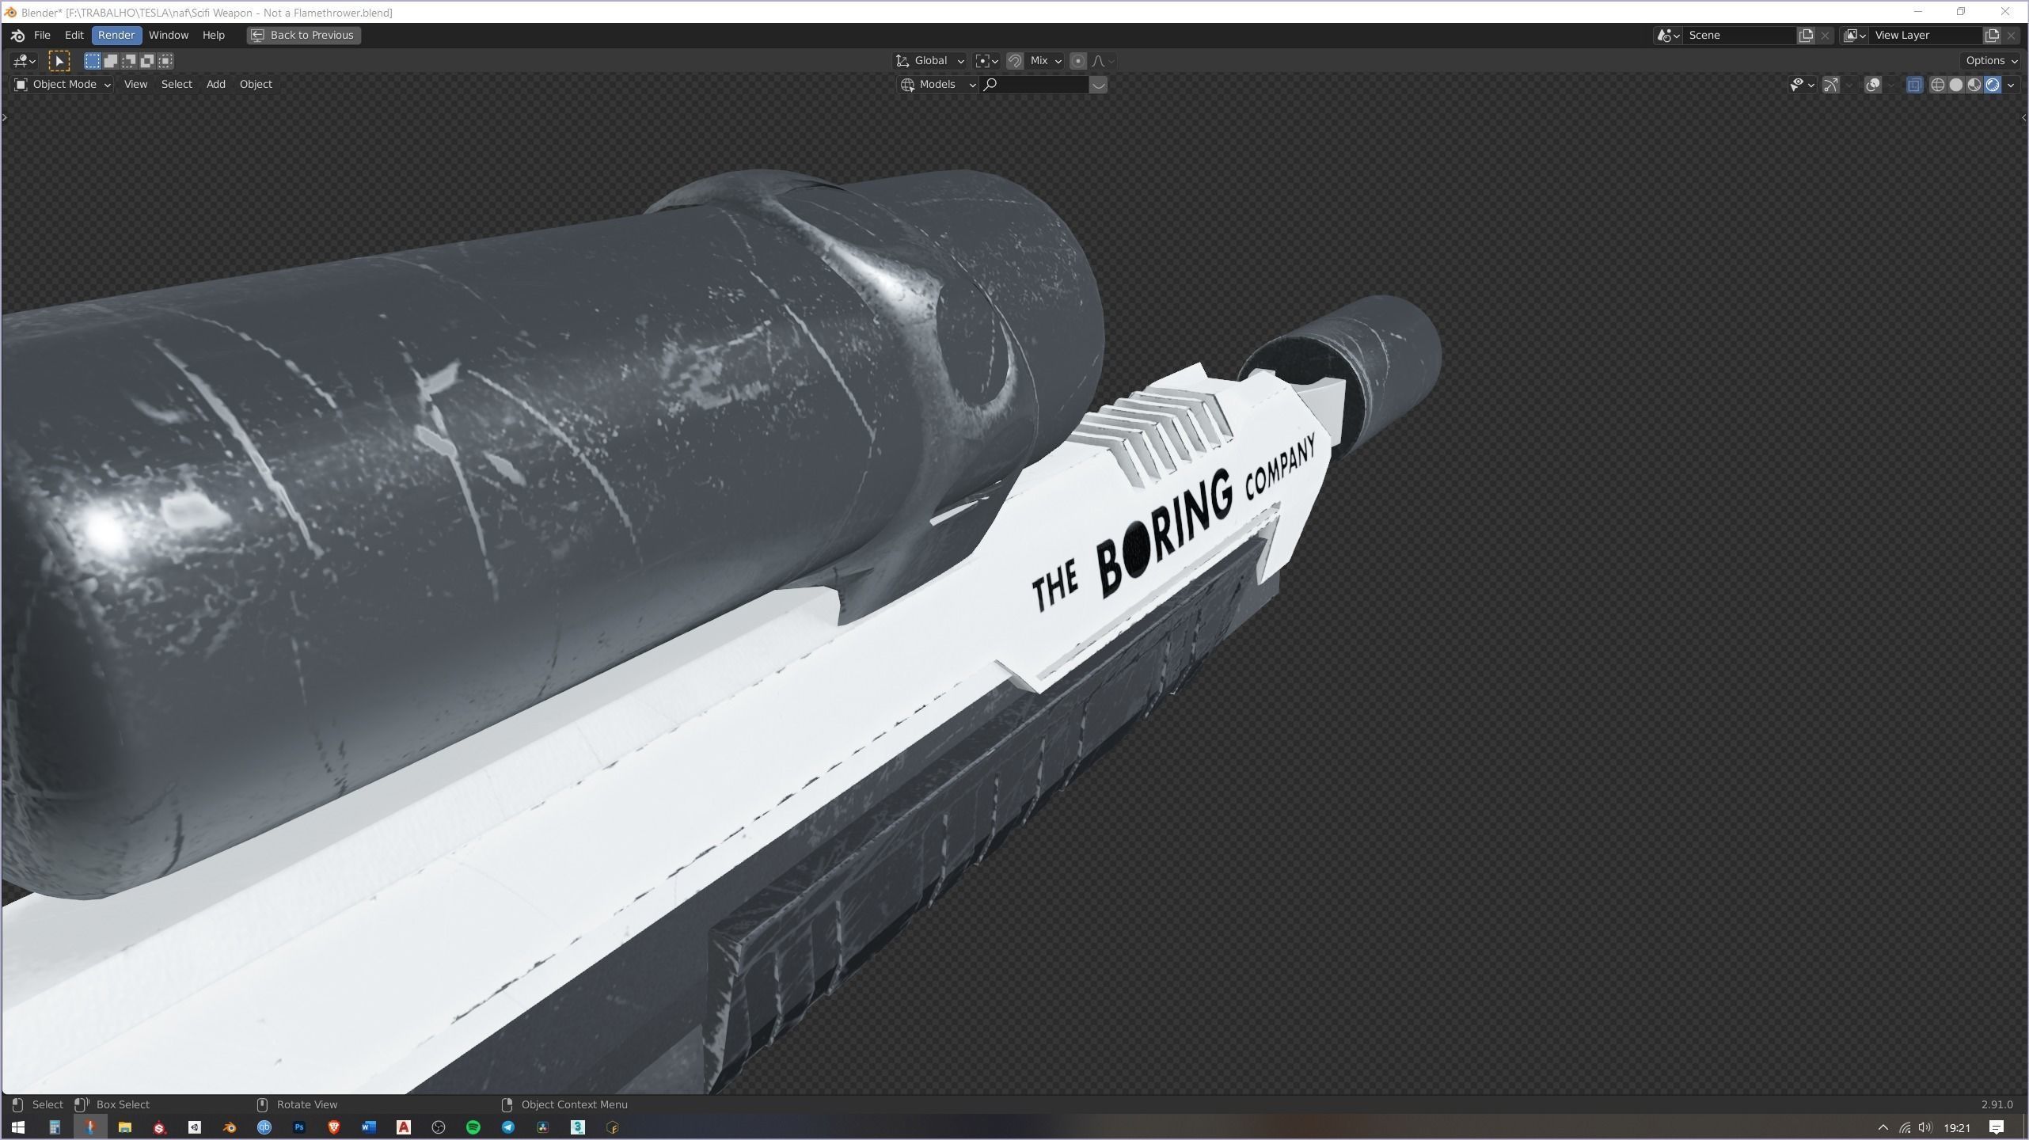This screenshot has width=2029, height=1140.
Task: Choose Set a new selection mode
Action: (x=93, y=61)
